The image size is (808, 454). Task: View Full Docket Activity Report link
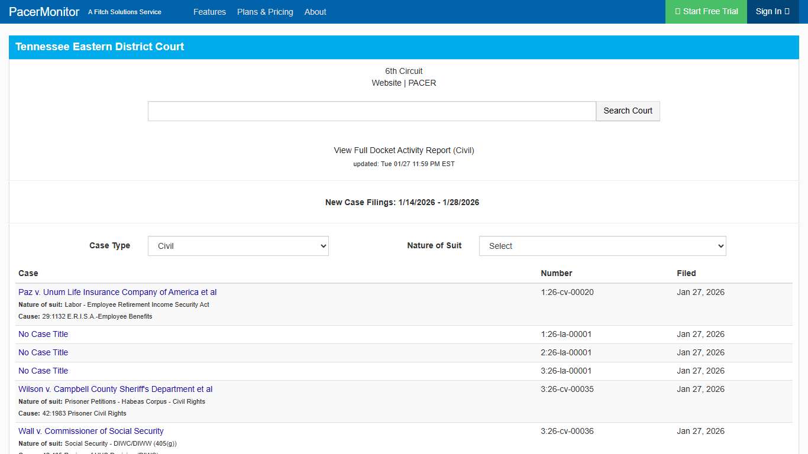click(x=404, y=150)
